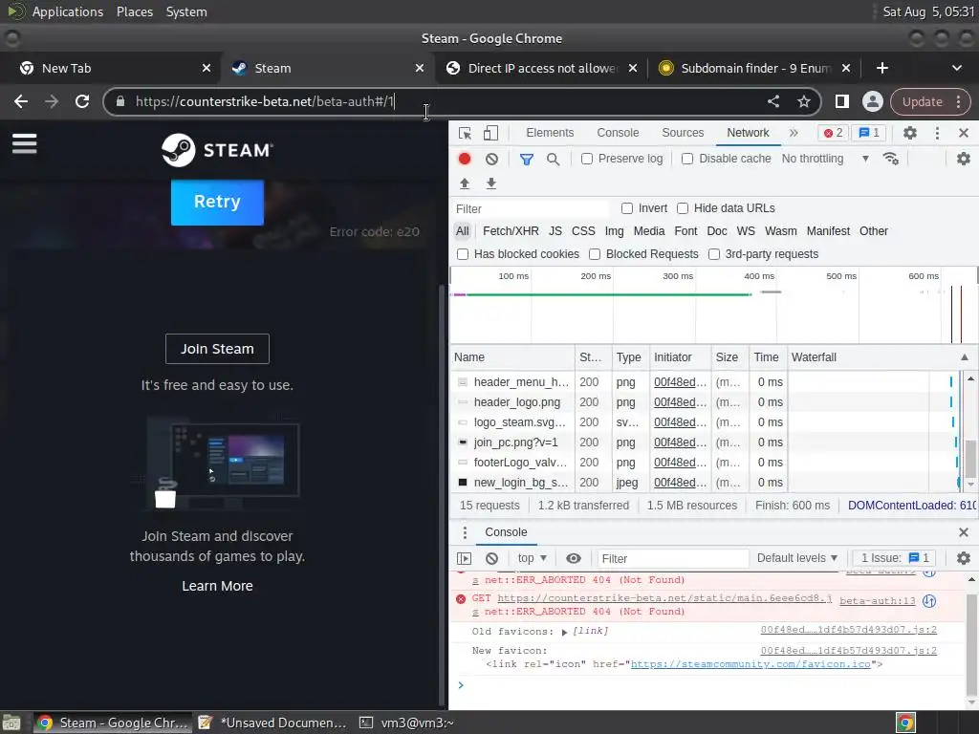Switch to the Subdomain finder browser tab

point(754,68)
